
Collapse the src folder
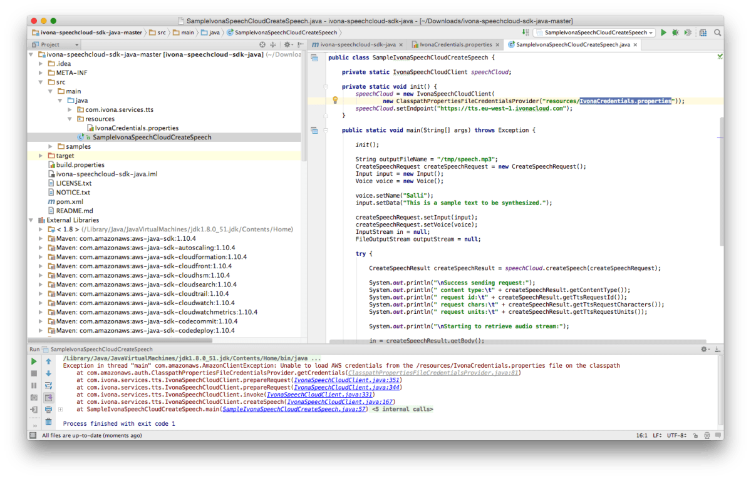pyautogui.click(x=41, y=82)
